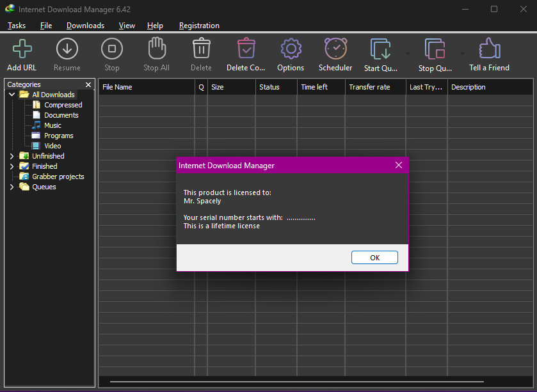Click the Stop toolbar icon
Screen dimensions: 537x392
coord(112,49)
